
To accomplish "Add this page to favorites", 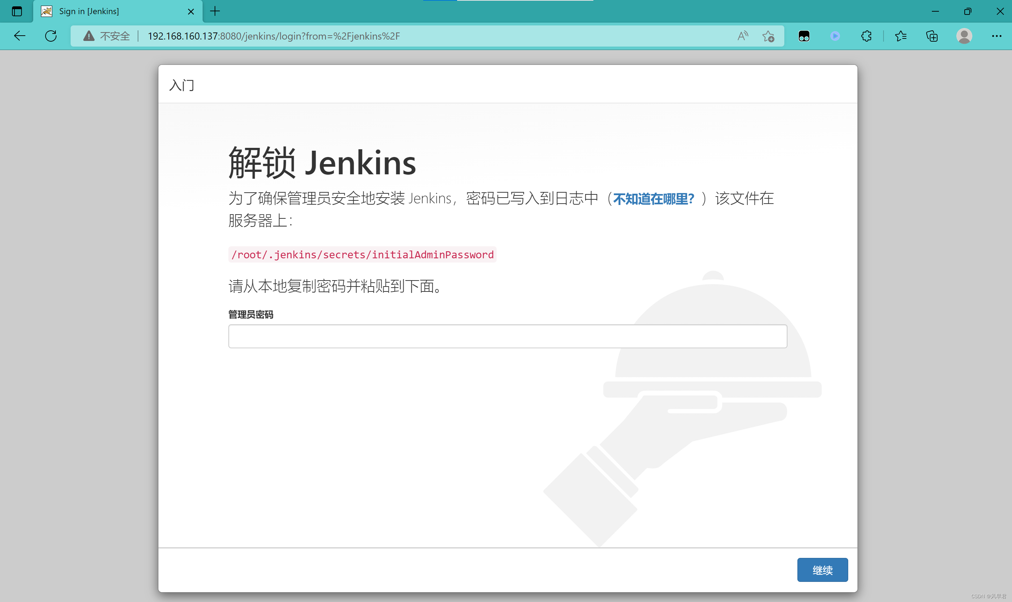I will (768, 36).
